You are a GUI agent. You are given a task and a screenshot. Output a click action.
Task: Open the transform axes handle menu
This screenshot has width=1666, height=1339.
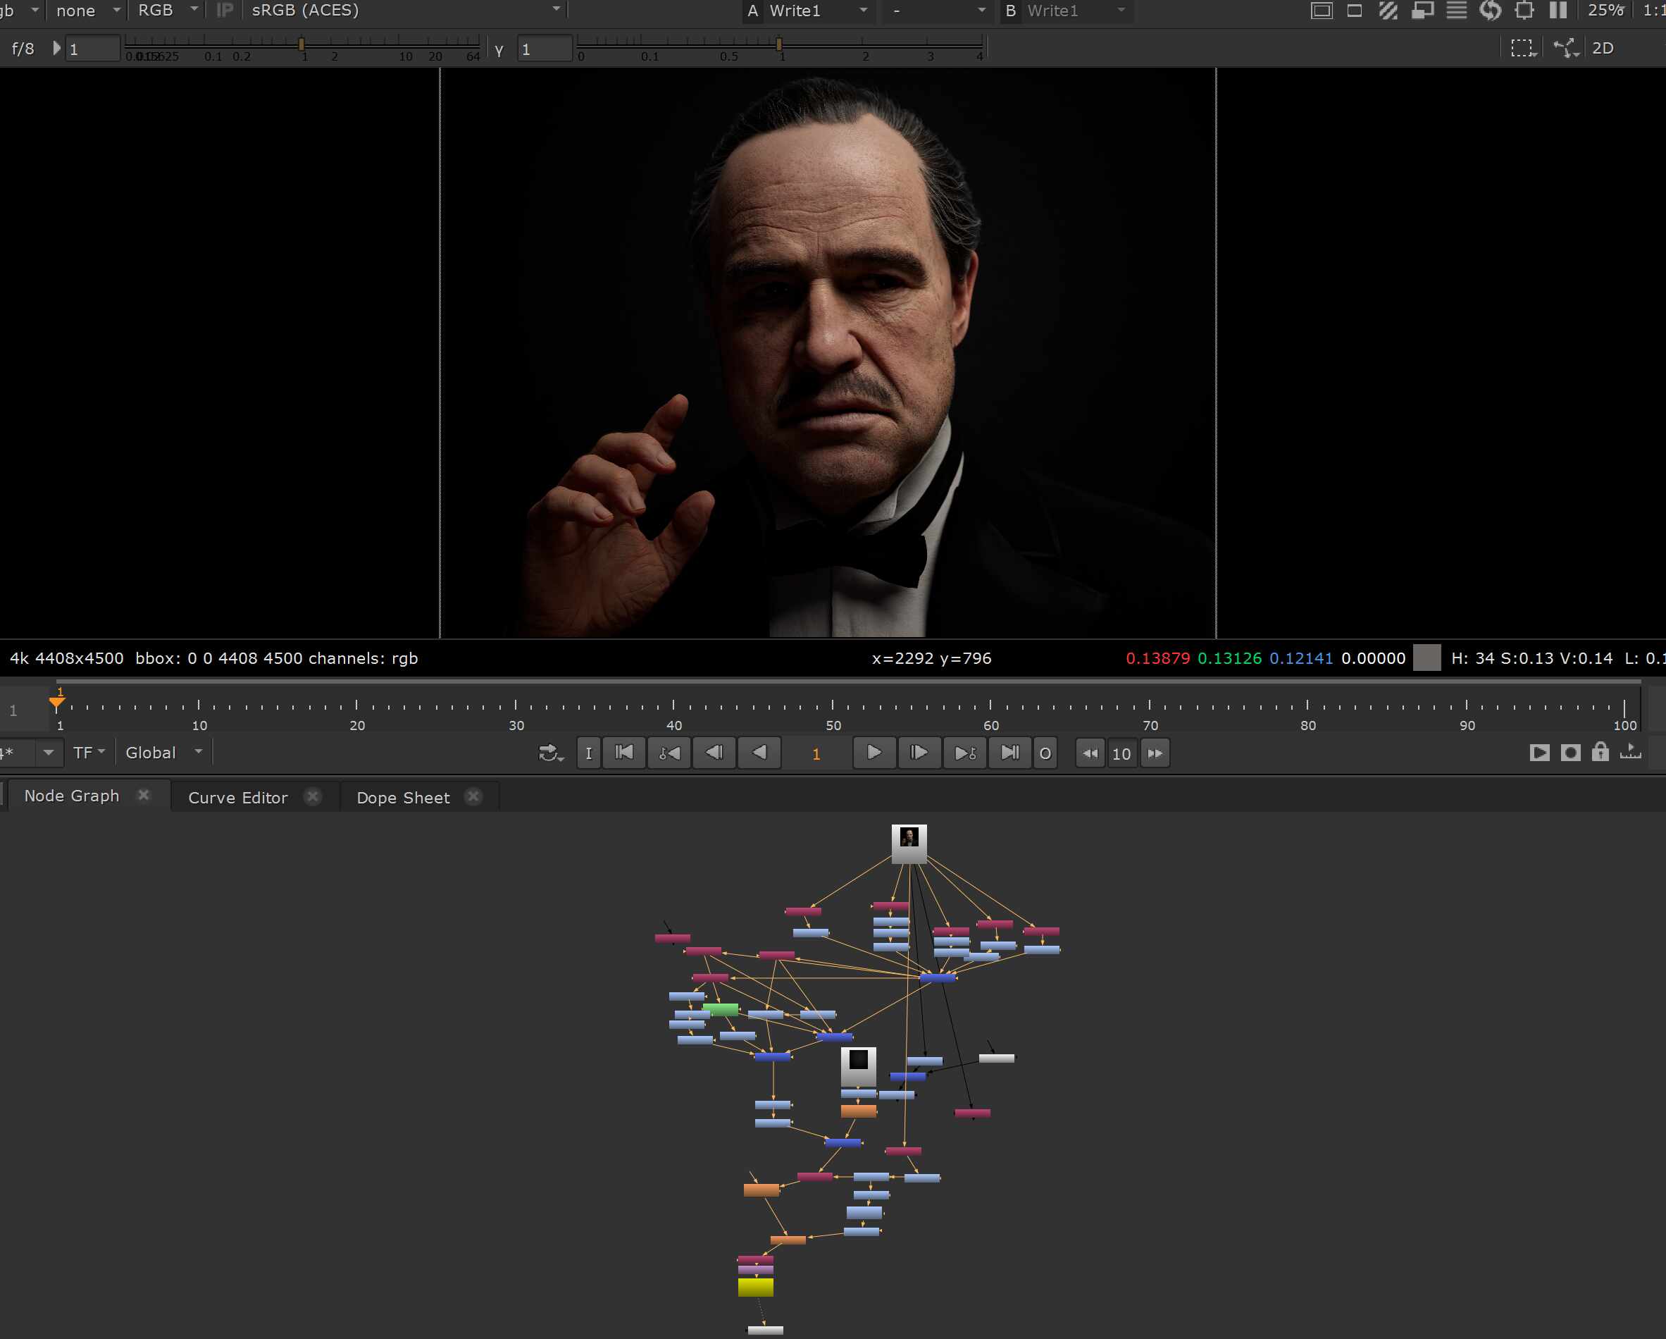coord(1566,48)
